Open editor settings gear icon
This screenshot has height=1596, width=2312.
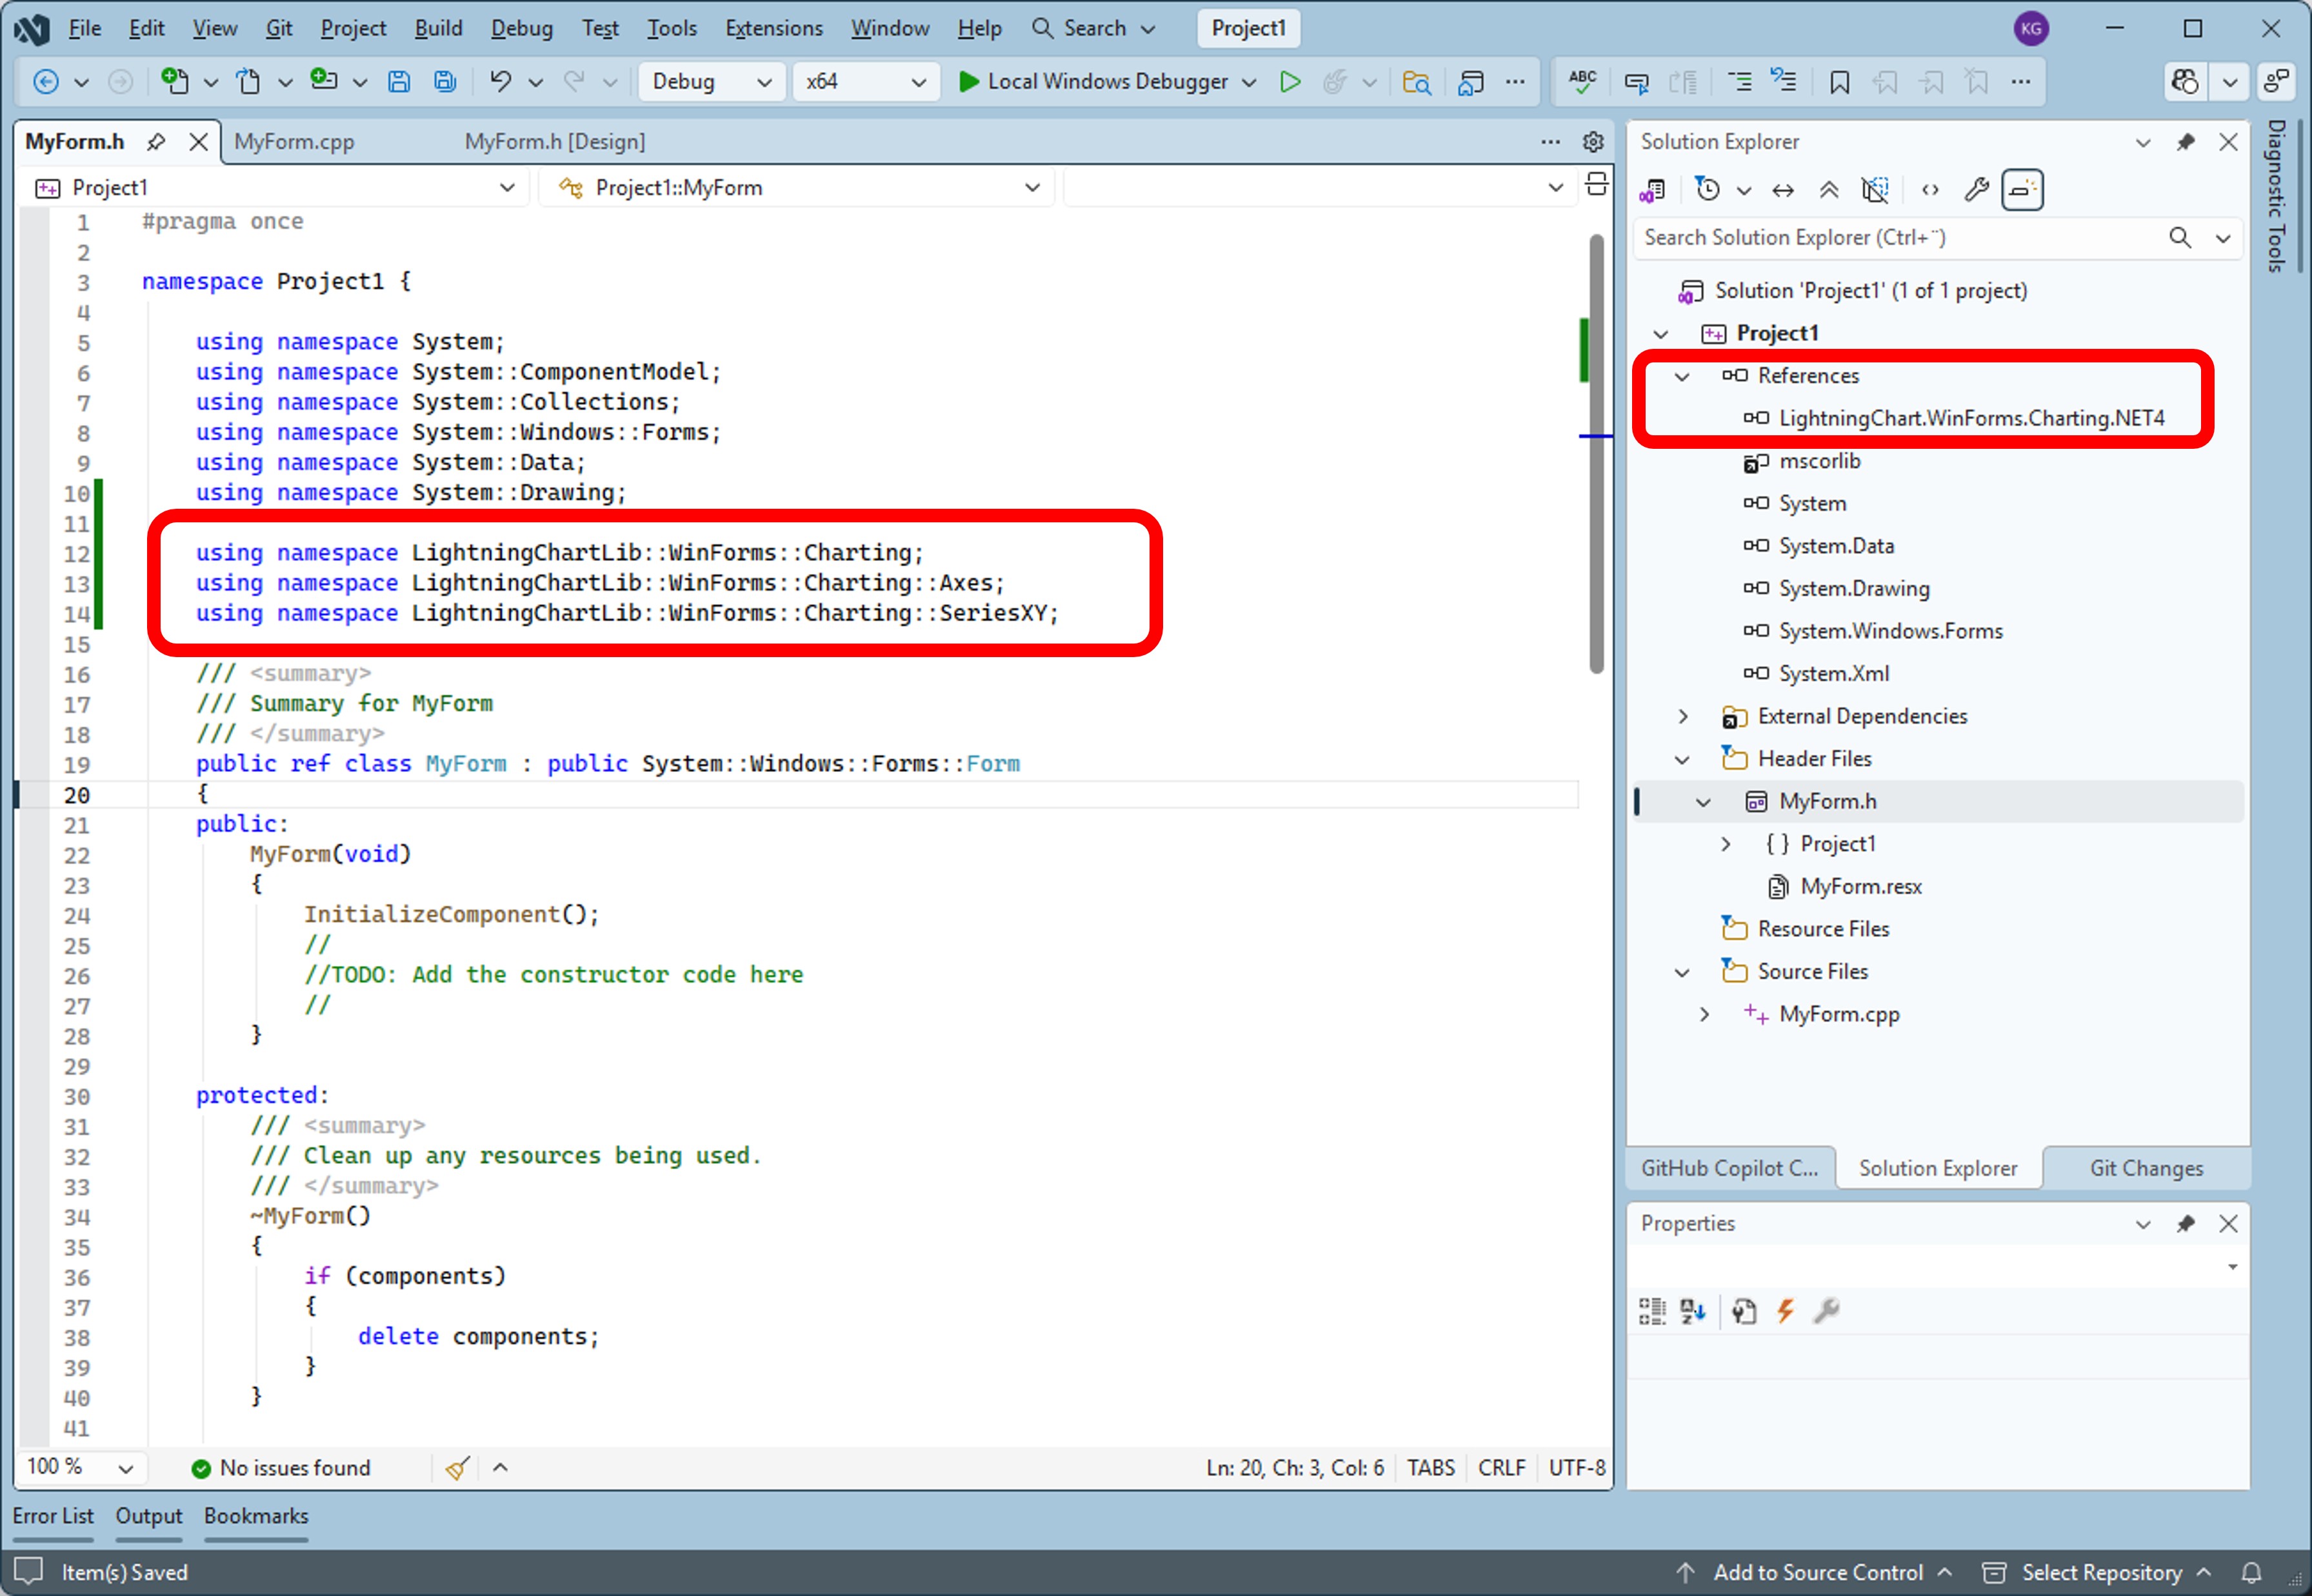coord(1593,142)
